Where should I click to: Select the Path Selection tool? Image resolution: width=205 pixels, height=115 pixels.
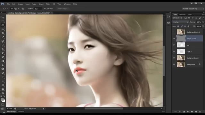pyautogui.click(x=3, y=81)
